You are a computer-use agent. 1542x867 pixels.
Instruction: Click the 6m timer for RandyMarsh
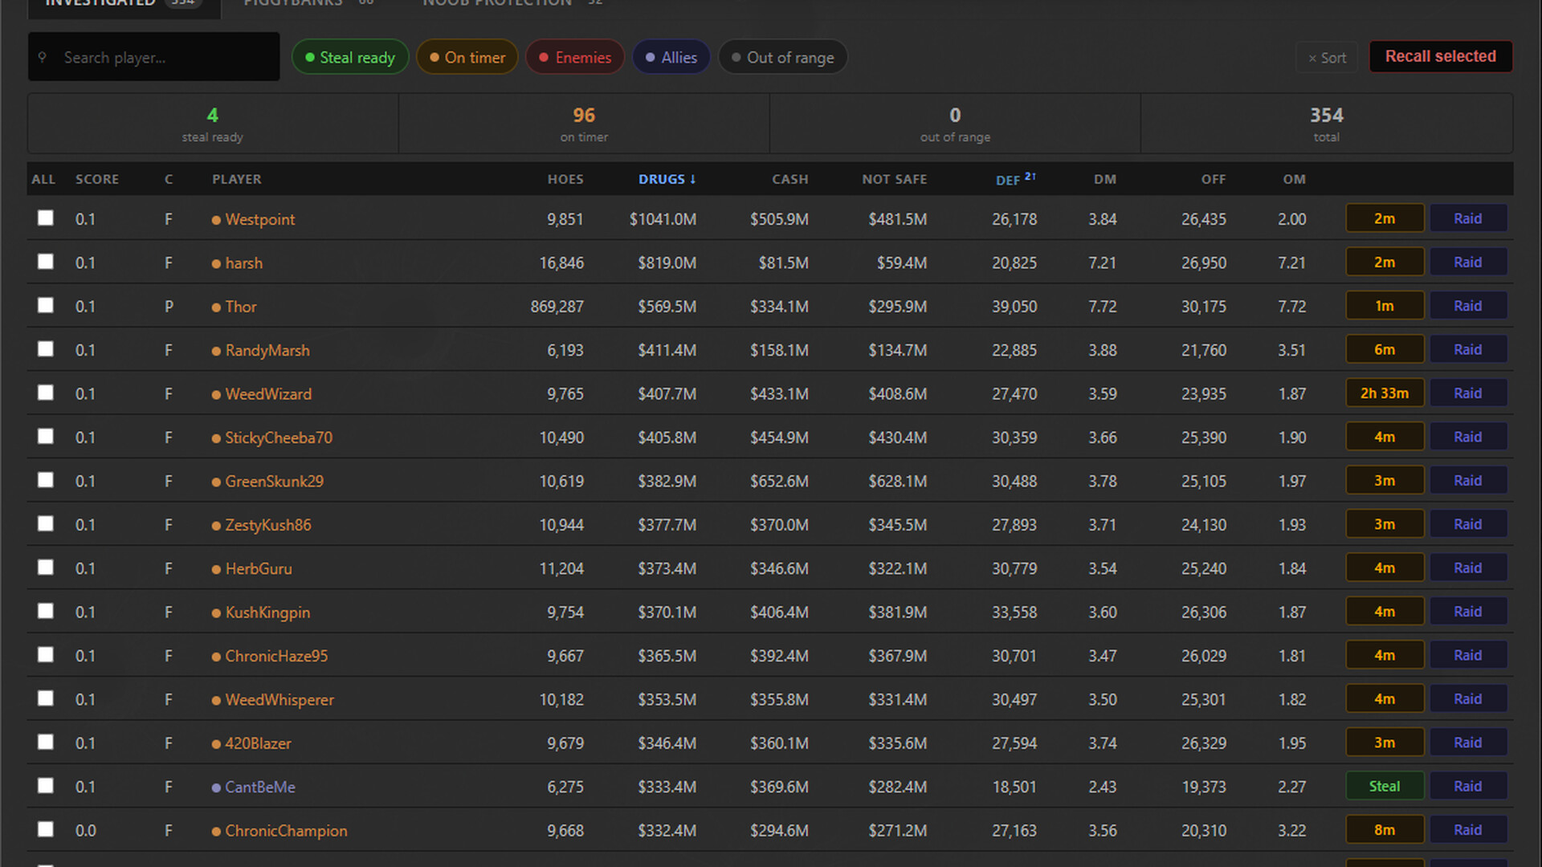coord(1385,349)
